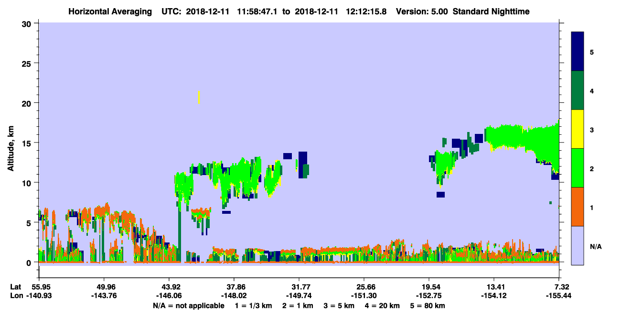Click the orange level 1 legend swatch
621x319 pixels.
578,207
